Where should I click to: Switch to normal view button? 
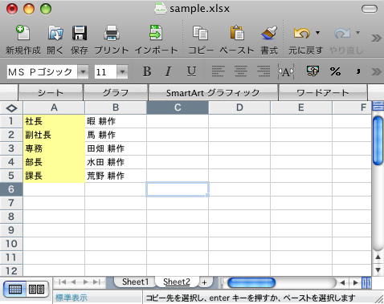pyautogui.click(x=15, y=289)
